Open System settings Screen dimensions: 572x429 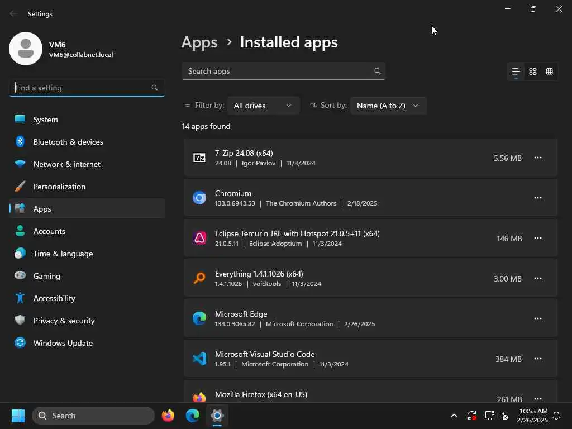point(87,120)
